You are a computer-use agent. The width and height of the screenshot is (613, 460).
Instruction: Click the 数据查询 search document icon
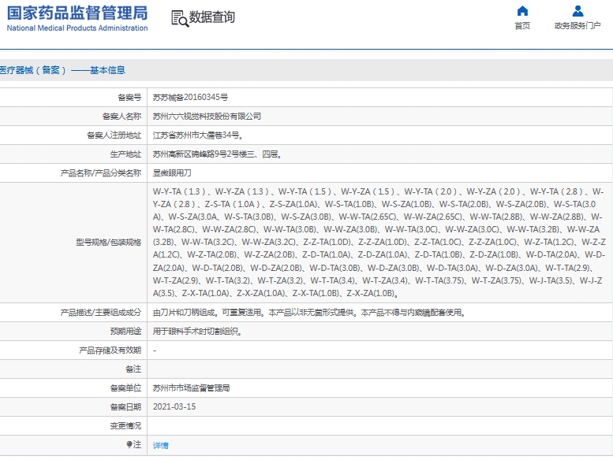pos(180,18)
